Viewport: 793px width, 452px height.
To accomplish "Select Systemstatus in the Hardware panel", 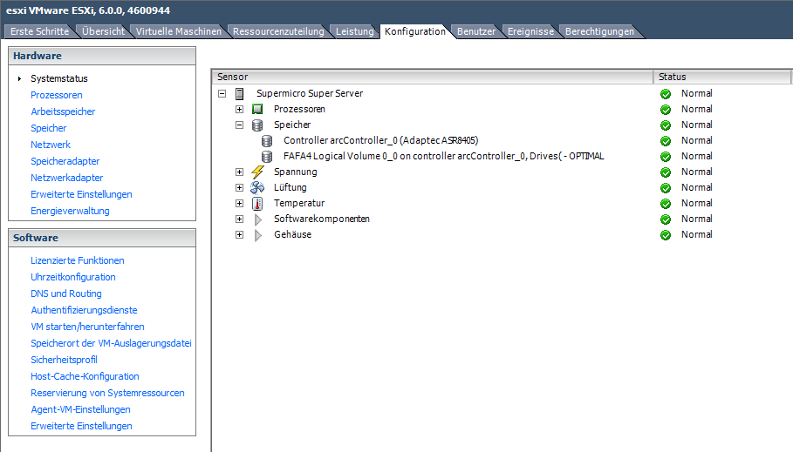I will [59, 78].
